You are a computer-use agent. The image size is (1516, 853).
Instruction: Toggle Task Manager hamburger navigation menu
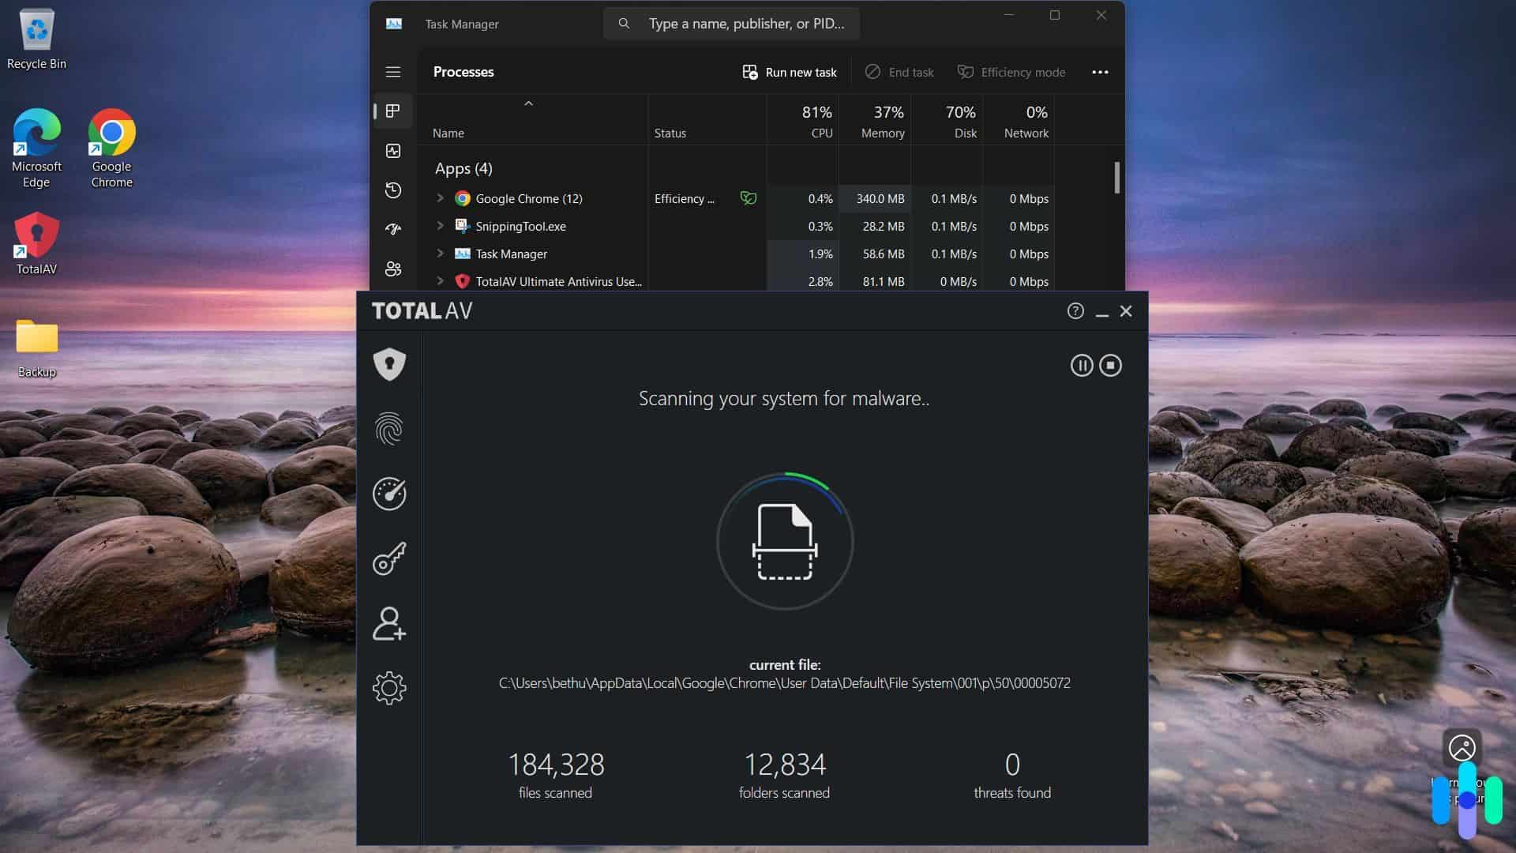tap(393, 72)
